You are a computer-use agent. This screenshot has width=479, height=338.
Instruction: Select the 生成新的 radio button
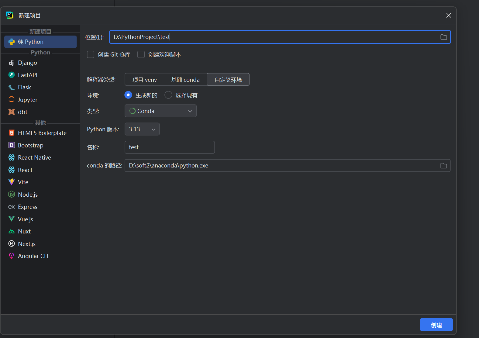[x=128, y=95]
